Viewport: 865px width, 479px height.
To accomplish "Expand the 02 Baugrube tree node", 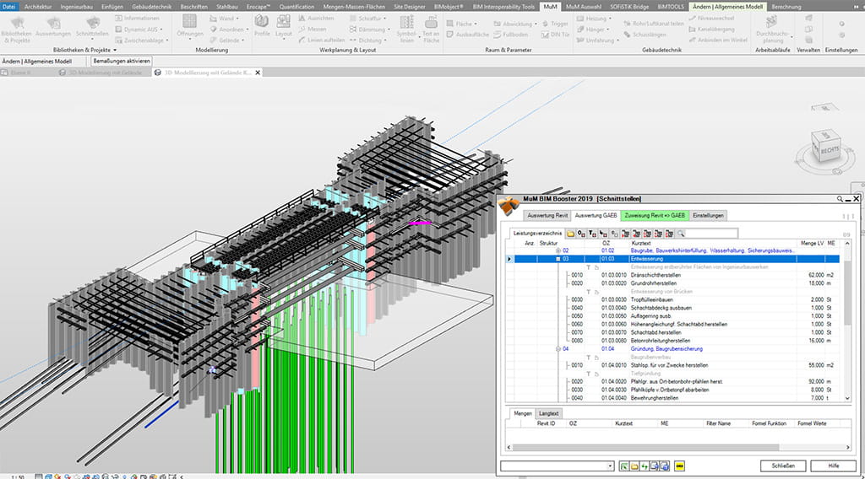I will [x=558, y=250].
